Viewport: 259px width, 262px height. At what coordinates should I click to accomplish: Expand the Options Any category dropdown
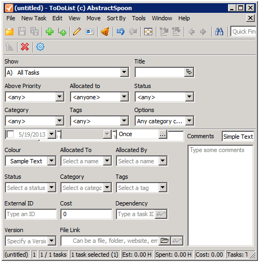pos(189,121)
